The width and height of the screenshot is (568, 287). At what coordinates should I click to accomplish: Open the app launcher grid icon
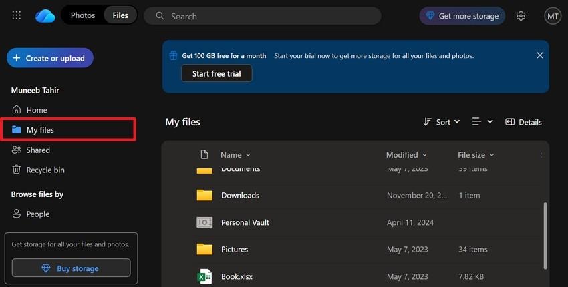[16, 15]
